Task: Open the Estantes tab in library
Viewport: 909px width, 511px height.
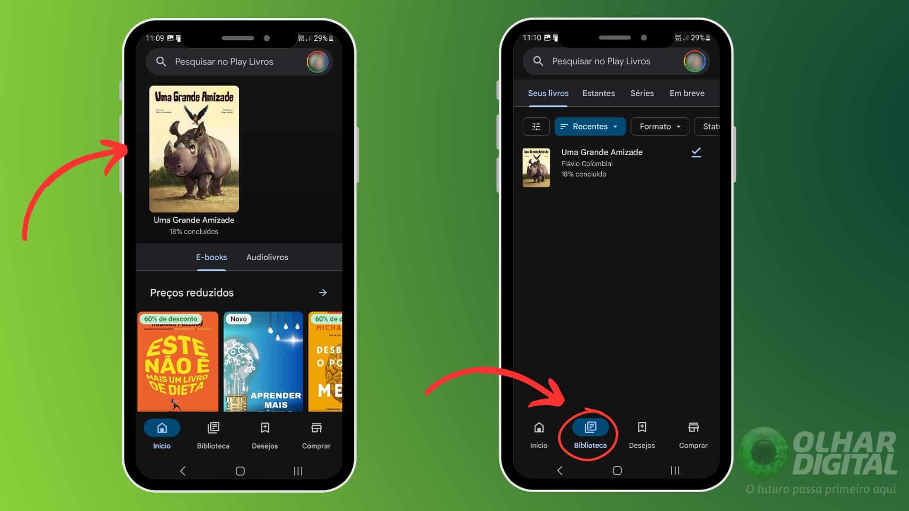Action: click(x=598, y=92)
